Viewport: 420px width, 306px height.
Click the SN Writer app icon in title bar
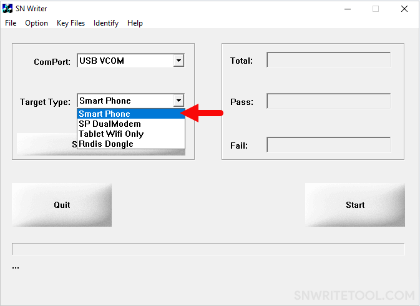point(7,9)
